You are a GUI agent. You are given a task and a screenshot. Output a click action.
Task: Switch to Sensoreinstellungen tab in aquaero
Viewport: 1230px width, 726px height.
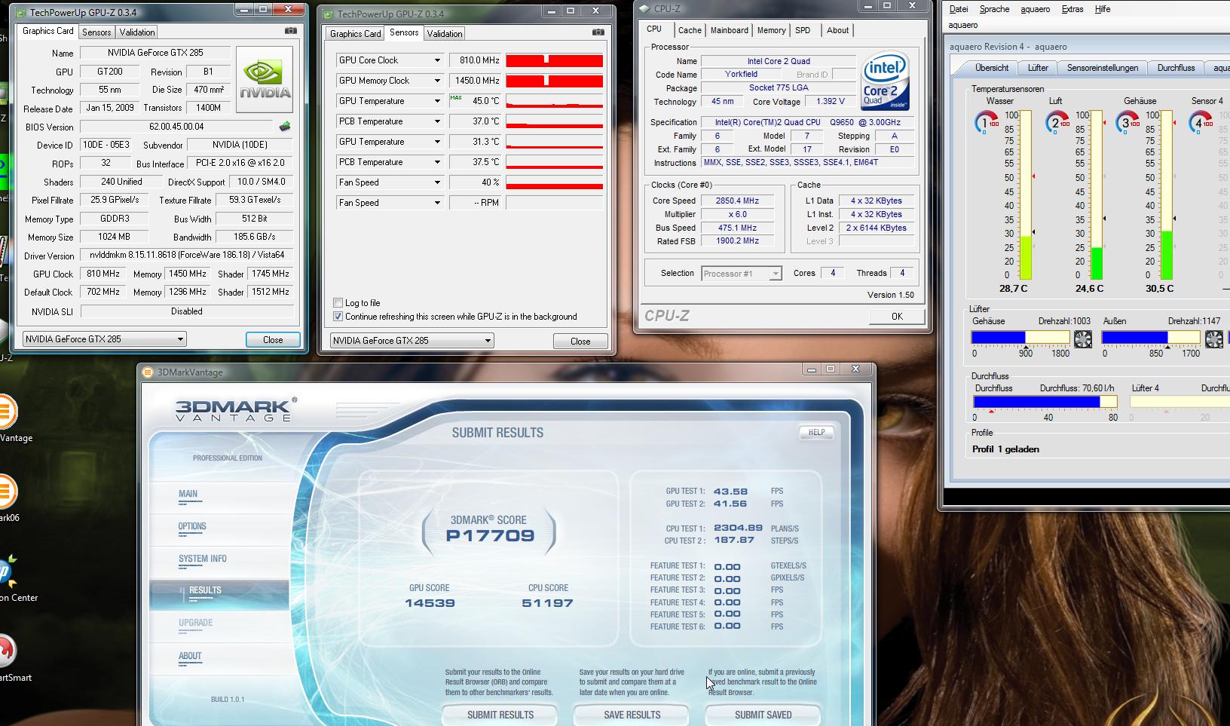click(1103, 68)
